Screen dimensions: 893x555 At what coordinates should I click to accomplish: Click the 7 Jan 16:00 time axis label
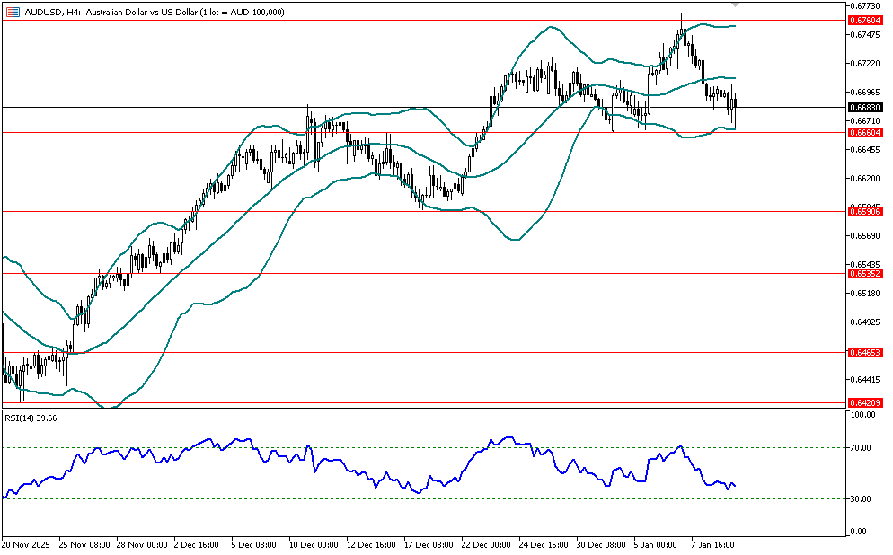click(715, 544)
